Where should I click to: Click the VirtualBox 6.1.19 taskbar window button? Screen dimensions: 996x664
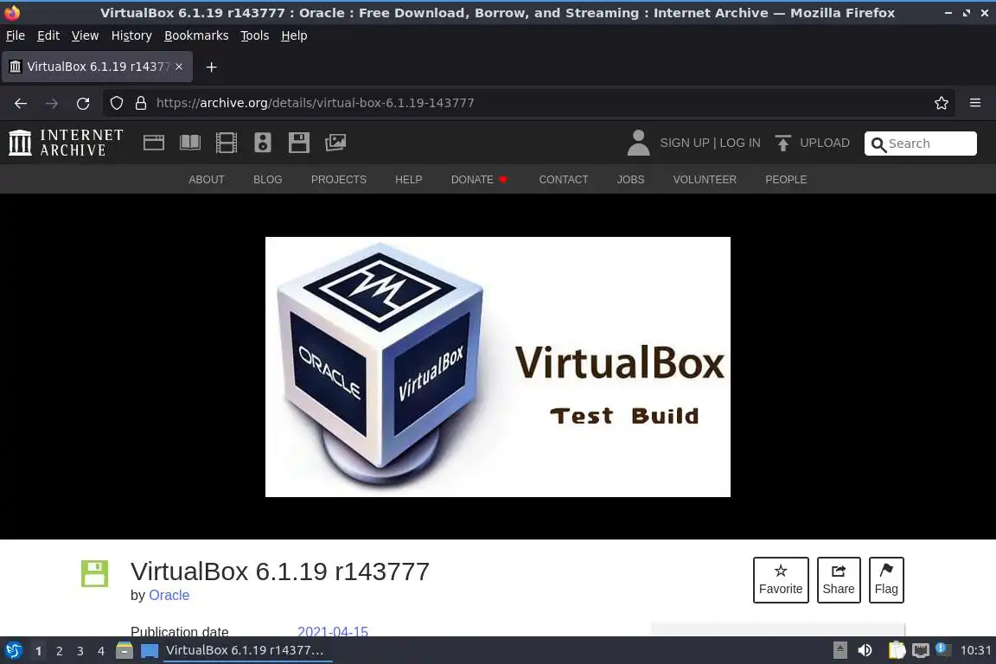pyautogui.click(x=248, y=651)
